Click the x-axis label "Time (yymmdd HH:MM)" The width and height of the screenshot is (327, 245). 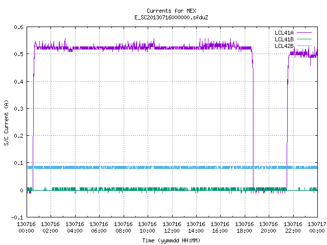171,240
